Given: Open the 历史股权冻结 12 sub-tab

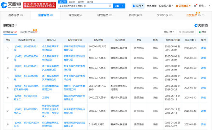Looking at the screenshot, I should click(x=29, y=32).
